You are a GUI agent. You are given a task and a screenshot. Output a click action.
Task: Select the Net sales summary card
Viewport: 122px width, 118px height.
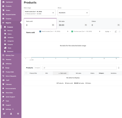click(x=73, y=24)
